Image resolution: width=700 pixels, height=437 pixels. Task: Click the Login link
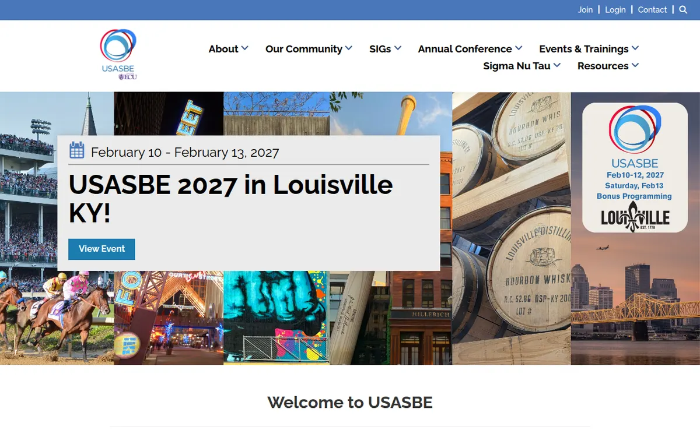(x=615, y=10)
